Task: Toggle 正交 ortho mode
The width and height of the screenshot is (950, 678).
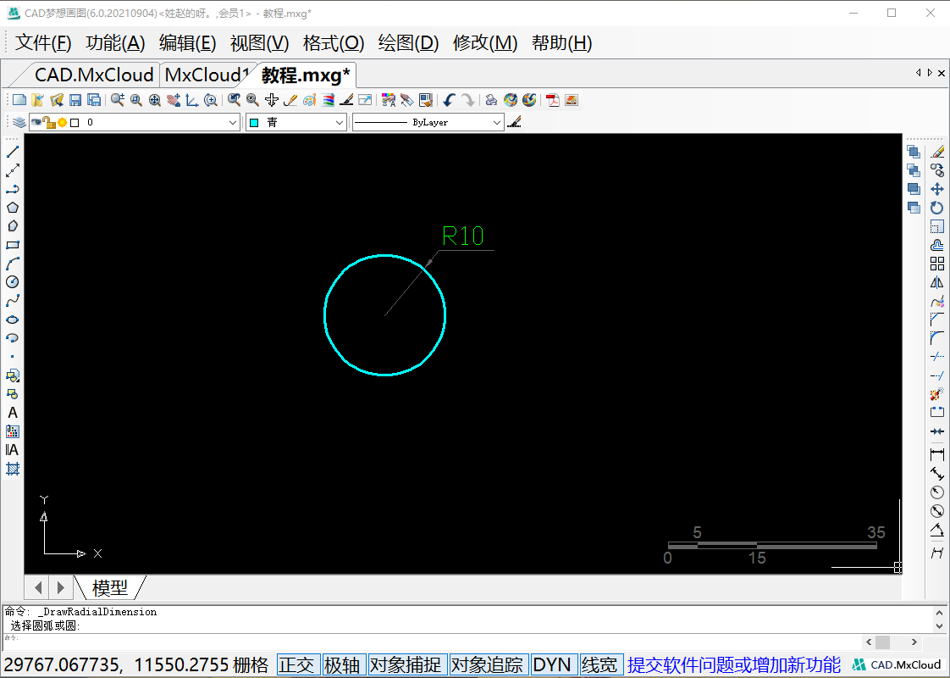Action: tap(297, 664)
